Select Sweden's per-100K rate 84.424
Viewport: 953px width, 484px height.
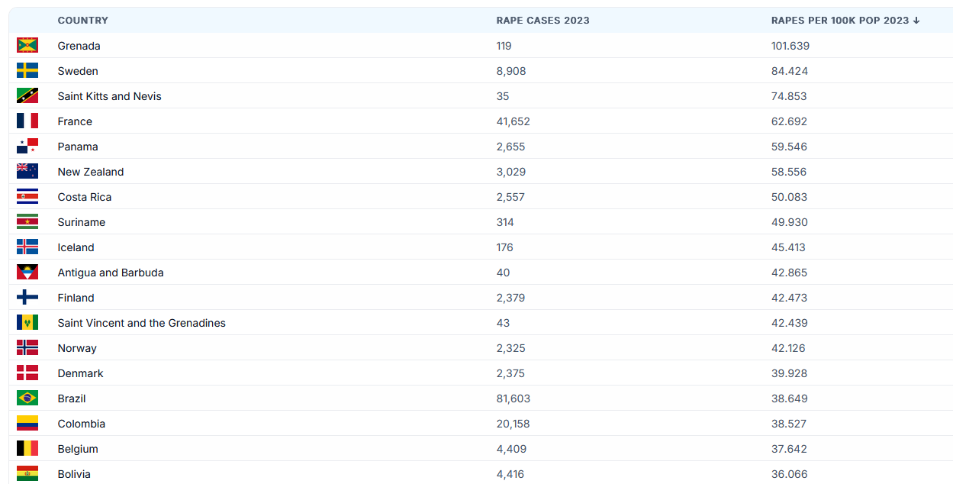point(790,71)
